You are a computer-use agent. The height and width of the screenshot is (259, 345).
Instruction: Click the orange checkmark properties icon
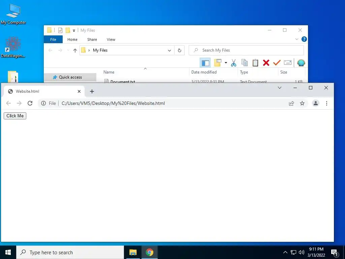(277, 63)
